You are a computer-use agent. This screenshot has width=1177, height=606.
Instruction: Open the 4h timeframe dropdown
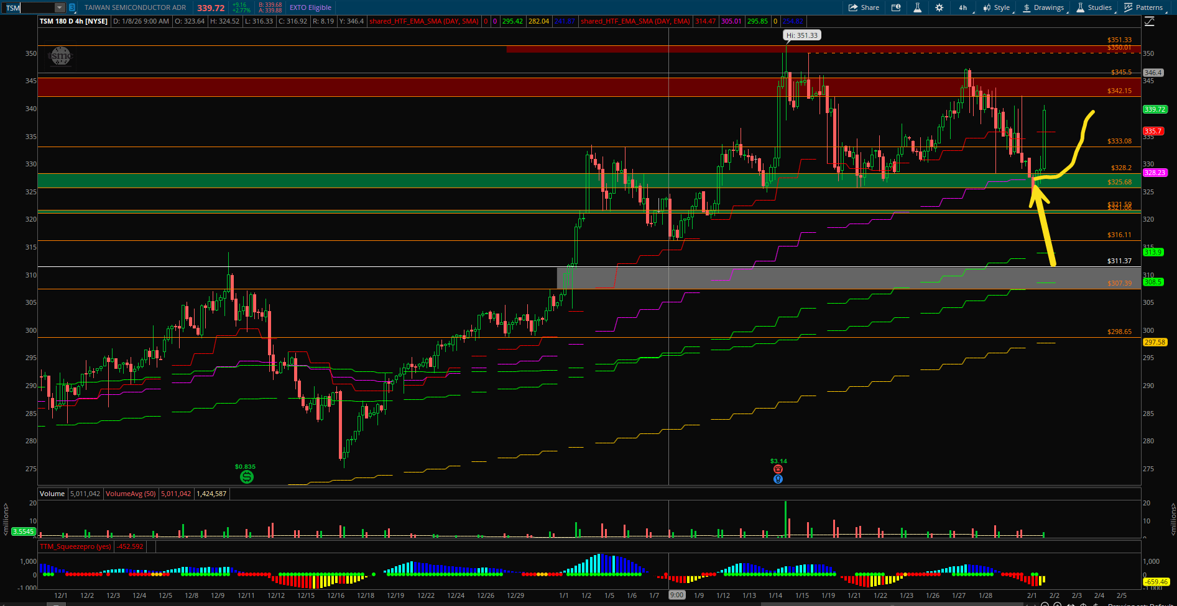point(962,7)
